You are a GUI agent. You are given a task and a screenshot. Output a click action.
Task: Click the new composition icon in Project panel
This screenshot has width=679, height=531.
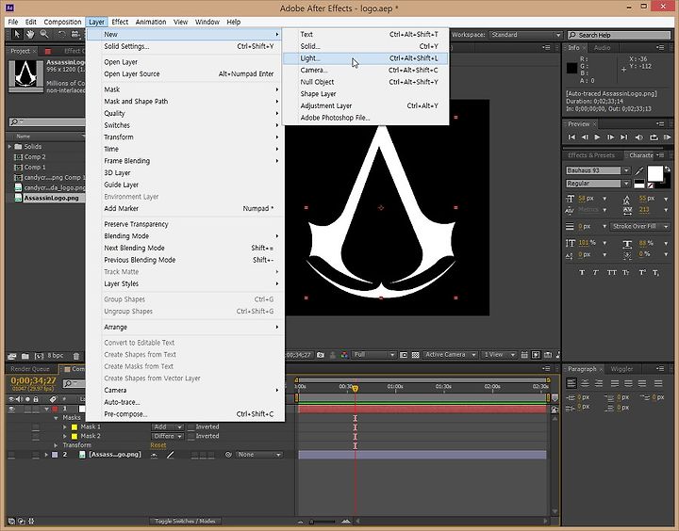[x=39, y=356]
